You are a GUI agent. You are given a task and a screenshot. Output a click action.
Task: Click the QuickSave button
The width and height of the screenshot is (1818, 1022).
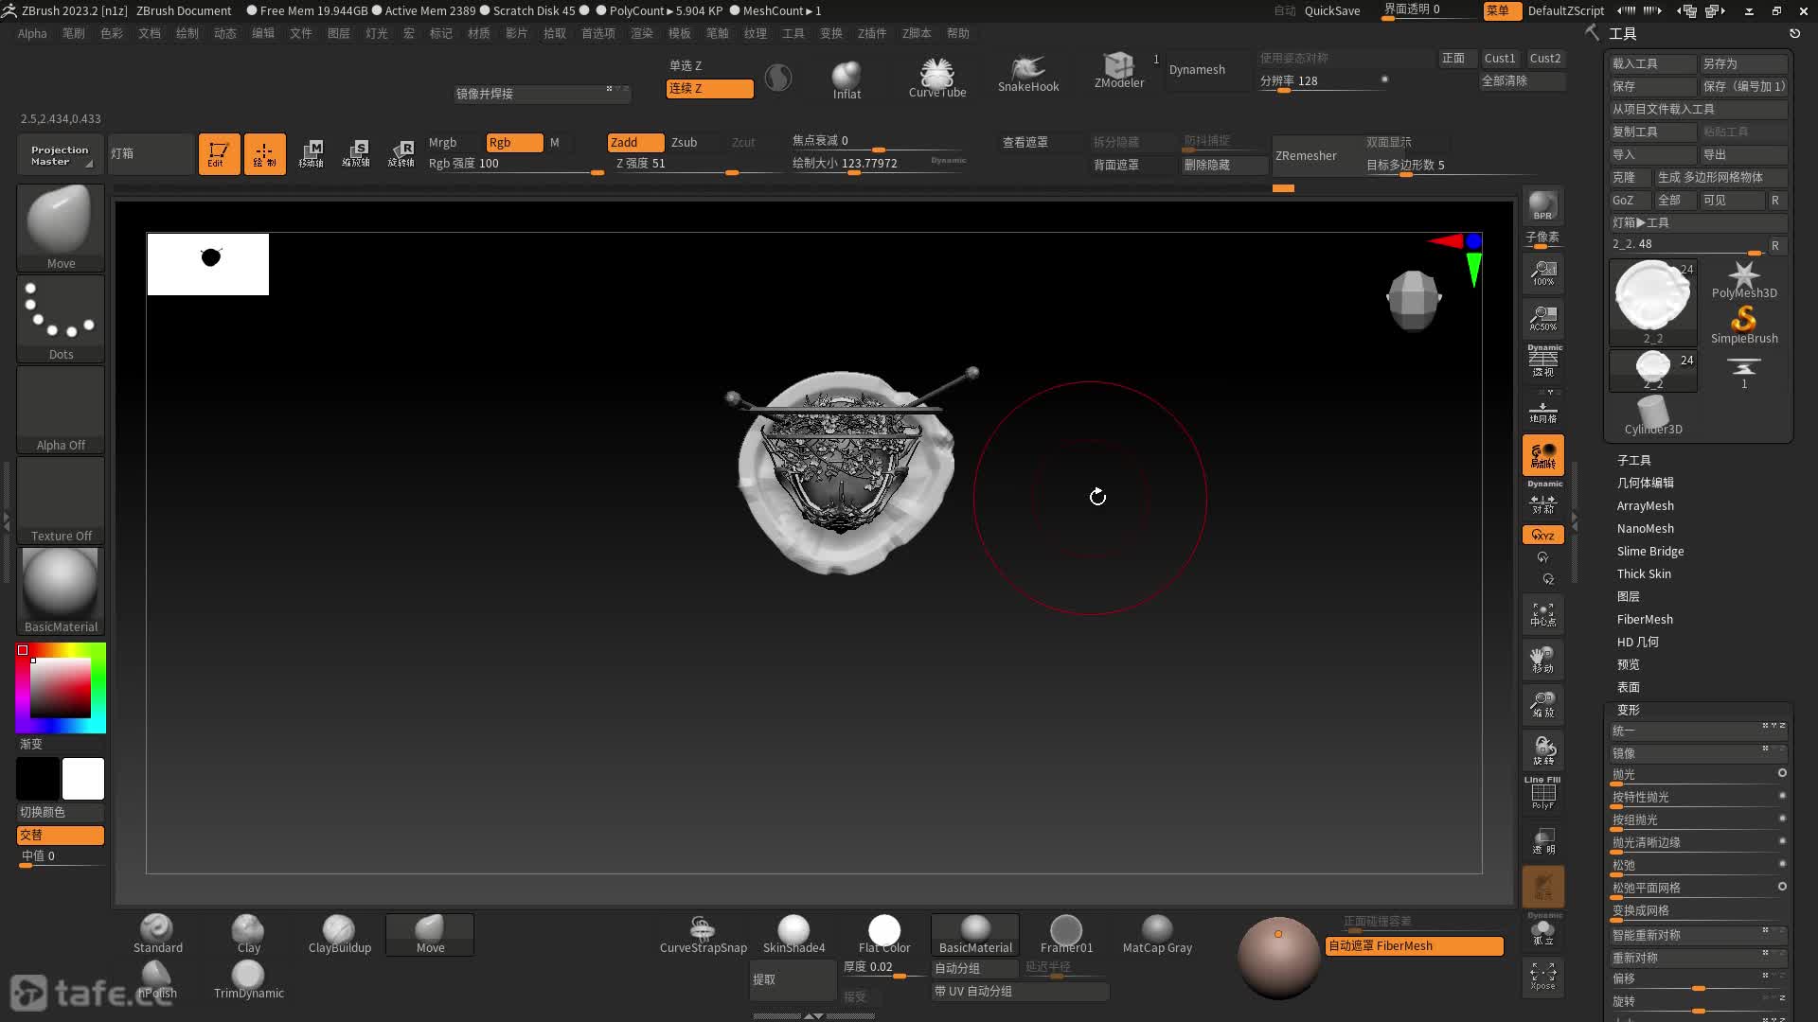pos(1331,10)
